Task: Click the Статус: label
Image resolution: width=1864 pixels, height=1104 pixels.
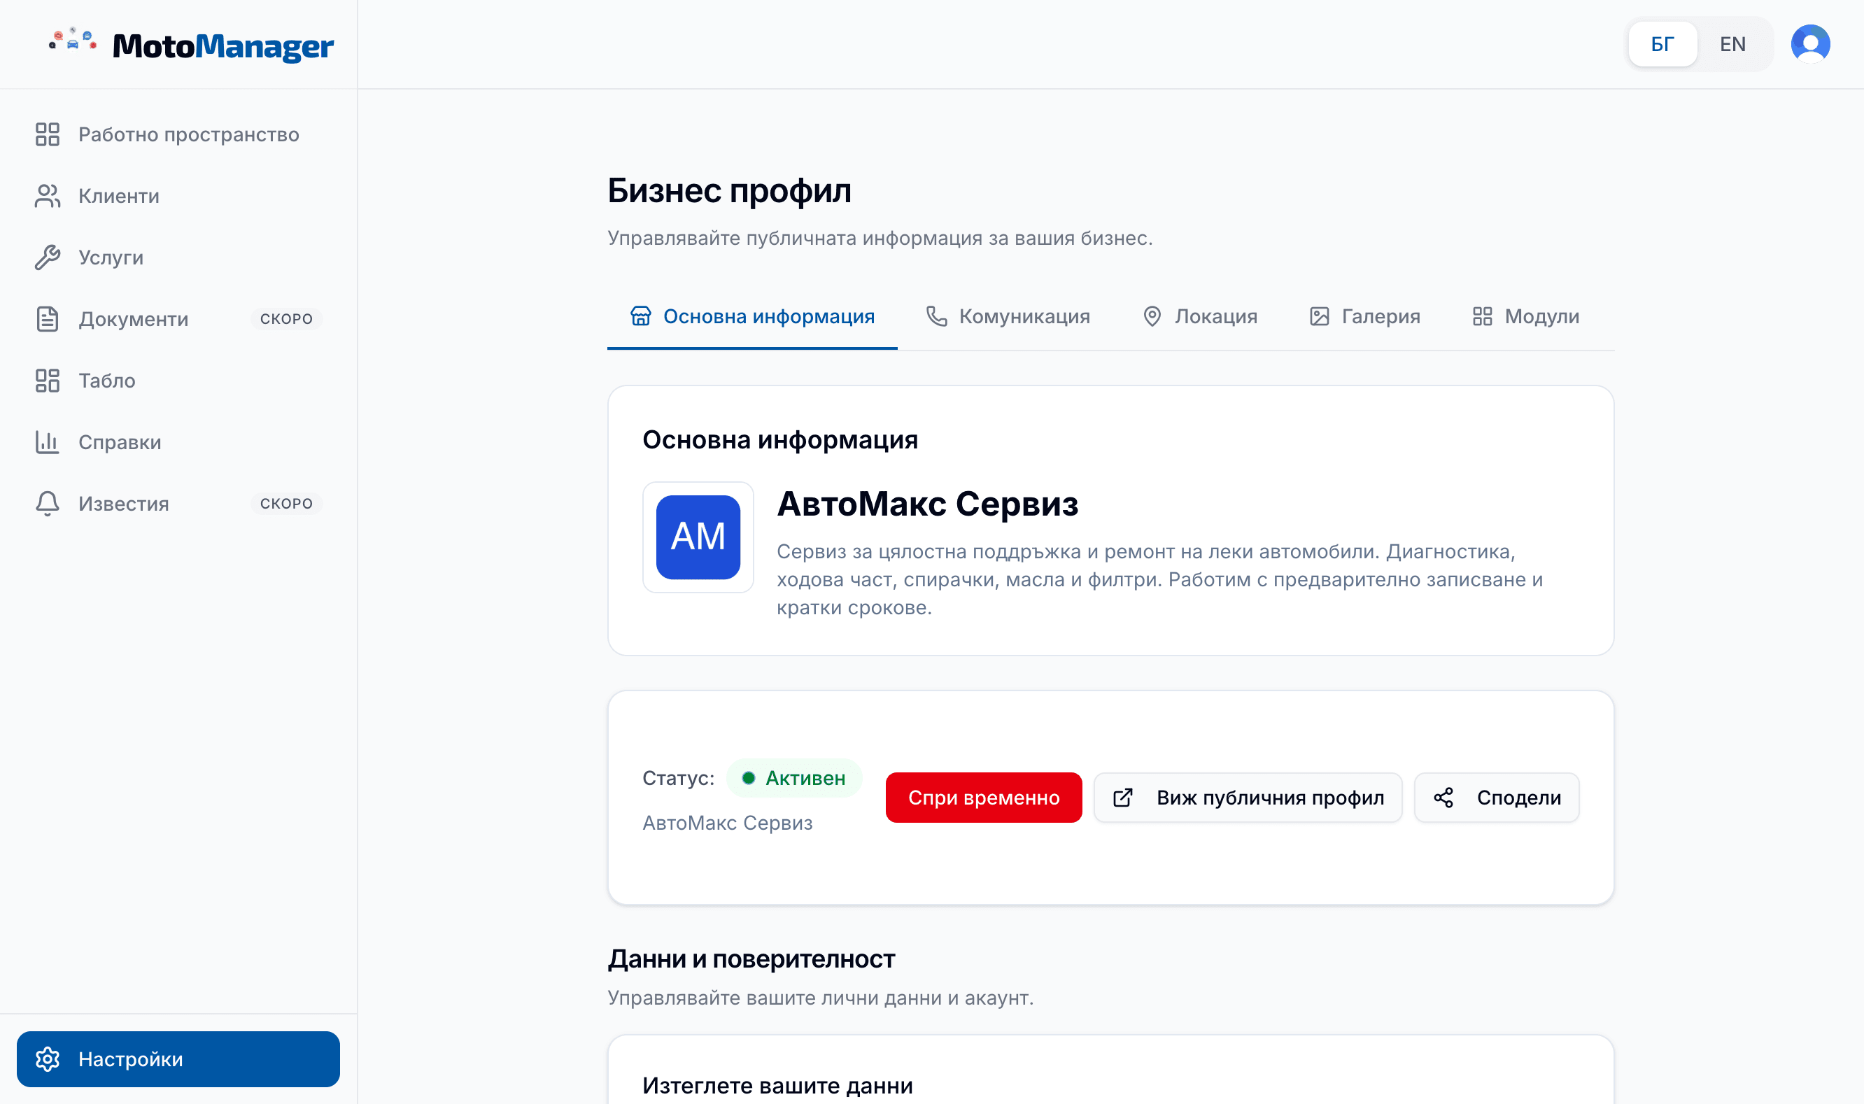Action: point(677,778)
